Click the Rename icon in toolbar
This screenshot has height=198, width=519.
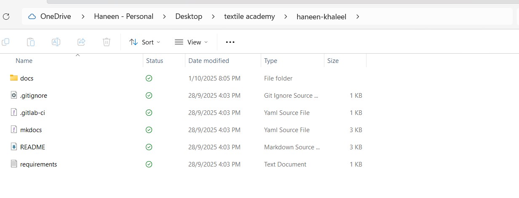56,42
